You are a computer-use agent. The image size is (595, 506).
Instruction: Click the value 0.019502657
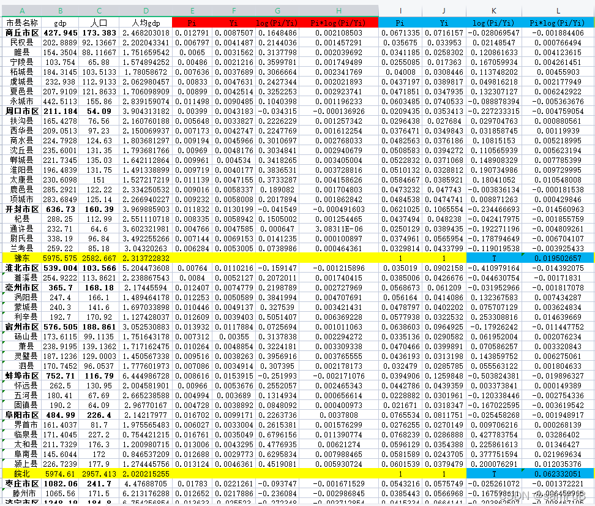[x=558, y=259]
